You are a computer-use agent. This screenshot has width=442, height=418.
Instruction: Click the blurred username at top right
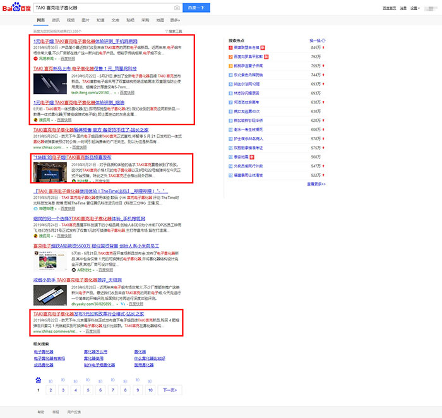point(431,8)
